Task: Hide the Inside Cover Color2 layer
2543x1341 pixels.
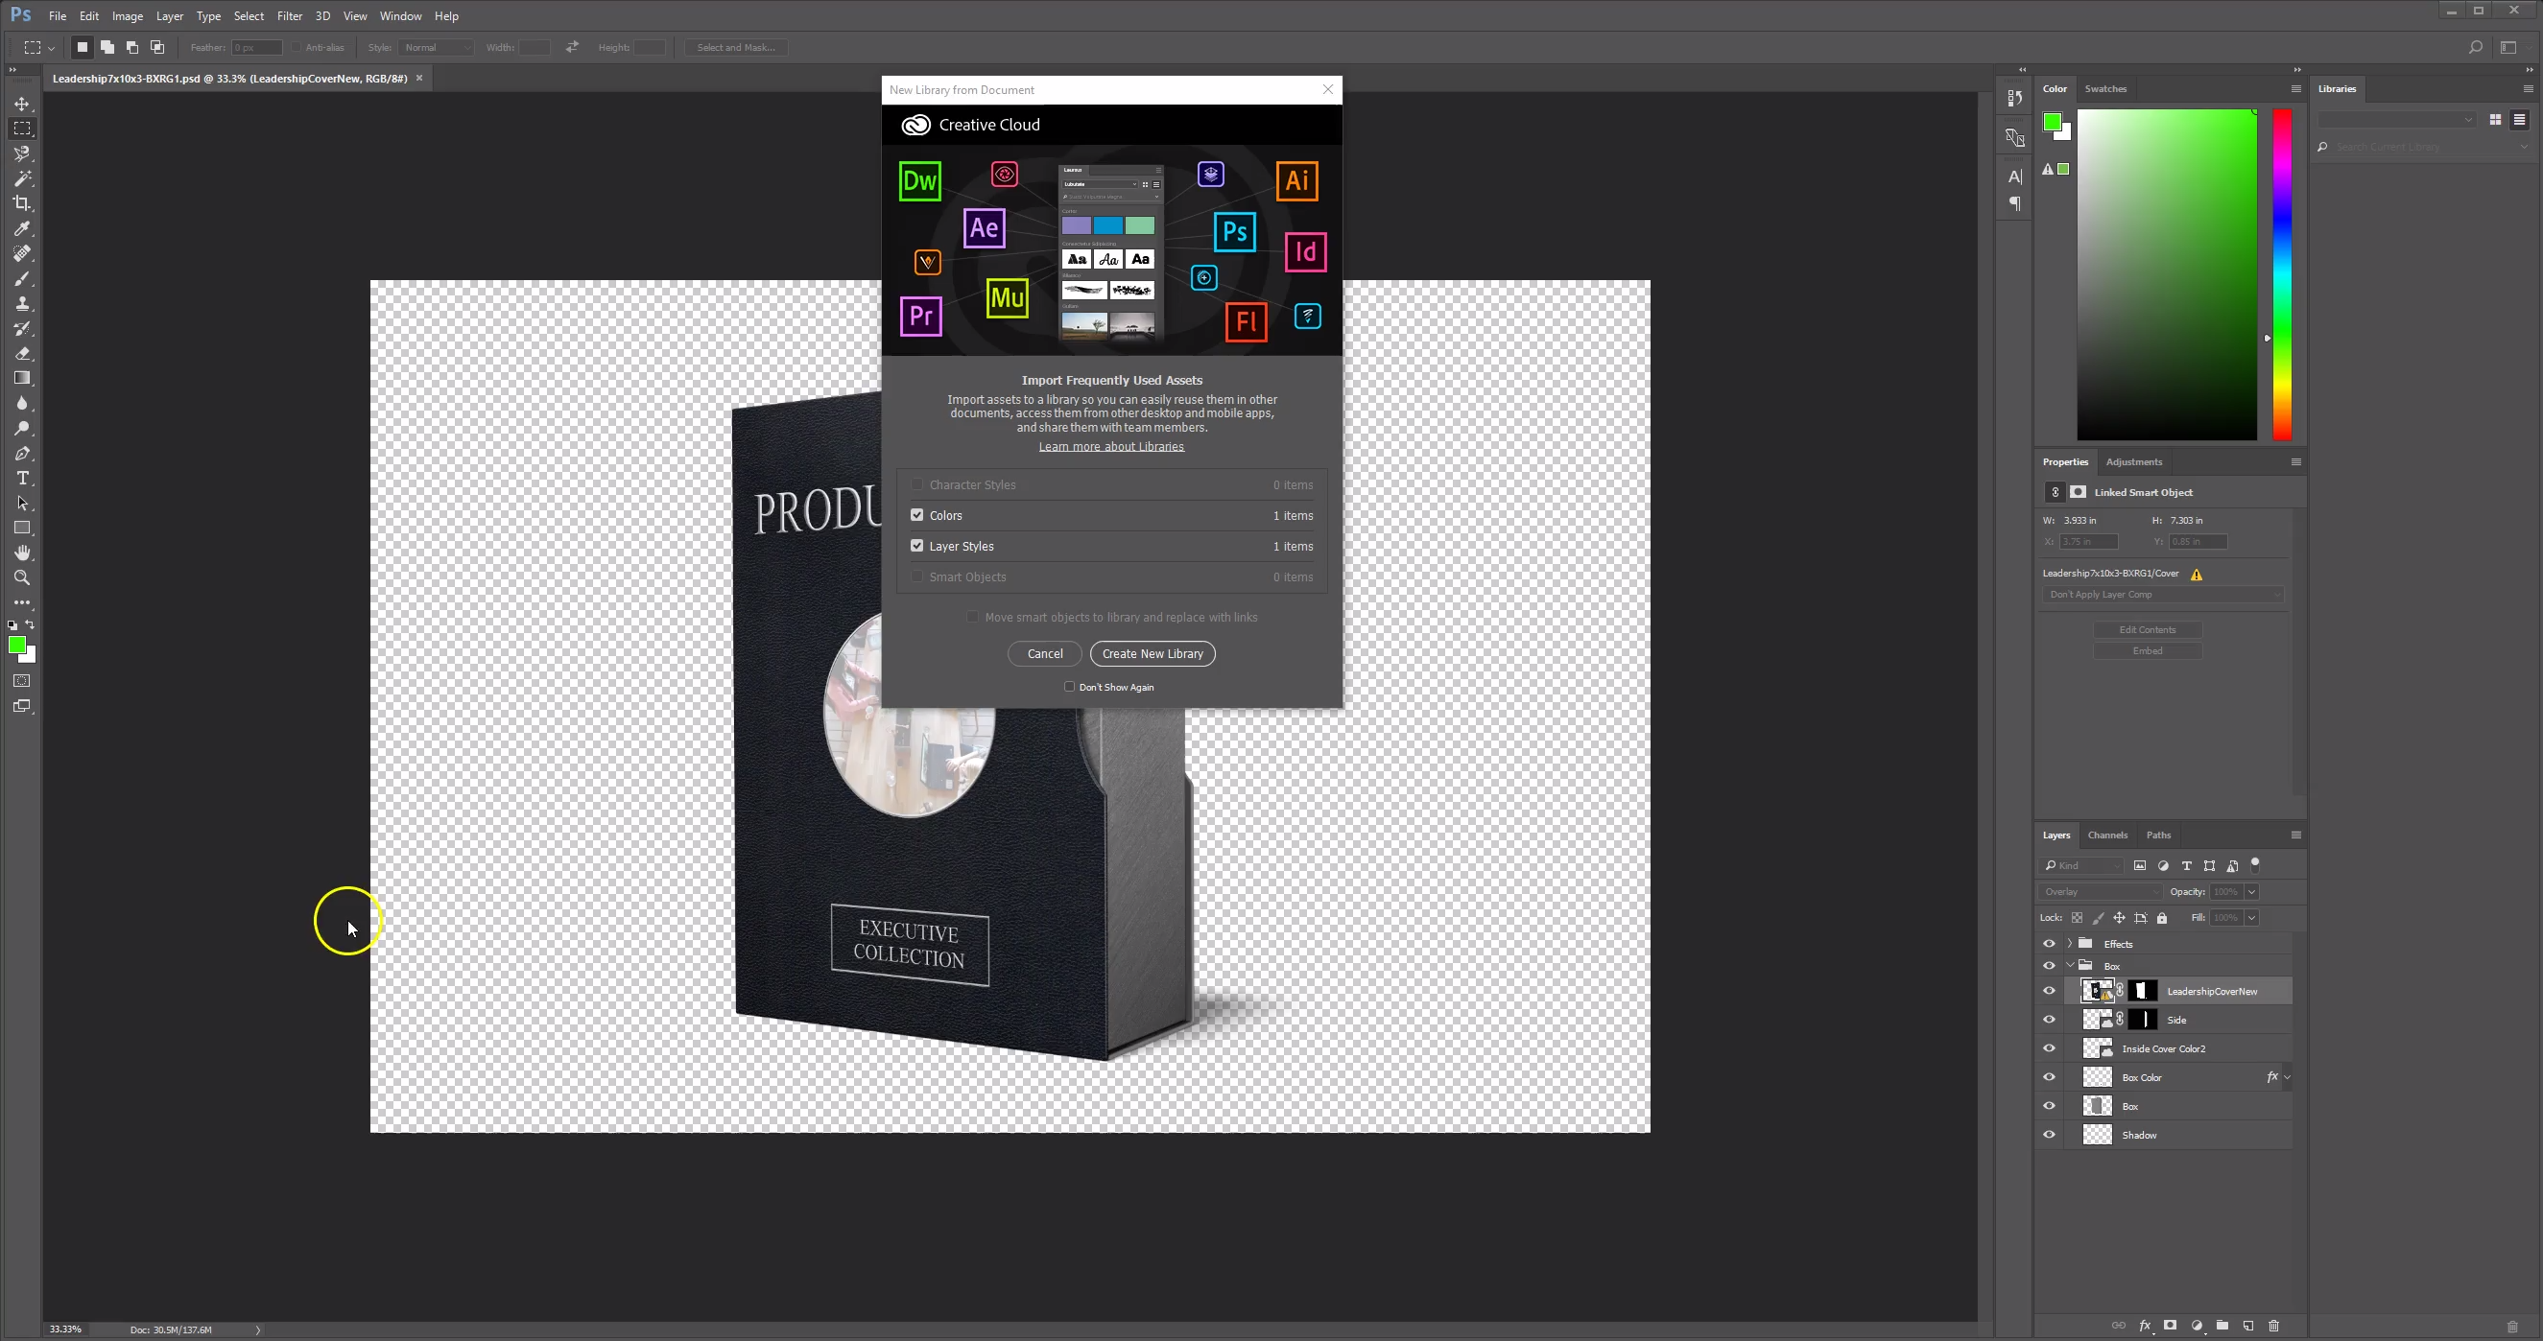Action: (x=2050, y=1047)
